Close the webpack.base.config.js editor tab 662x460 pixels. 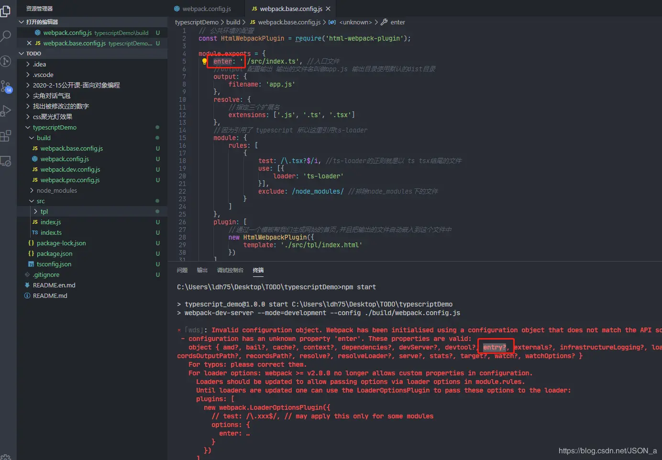tap(328, 9)
